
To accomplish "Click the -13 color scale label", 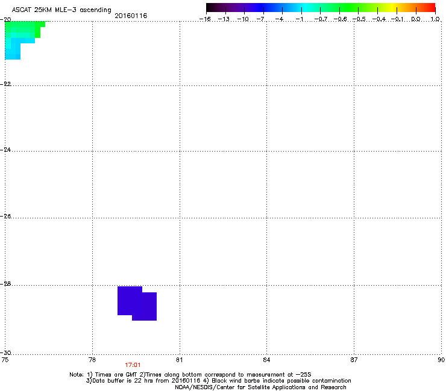I will (224, 19).
